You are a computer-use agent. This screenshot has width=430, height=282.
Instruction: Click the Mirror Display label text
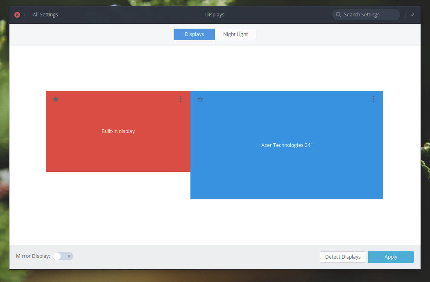click(x=33, y=256)
